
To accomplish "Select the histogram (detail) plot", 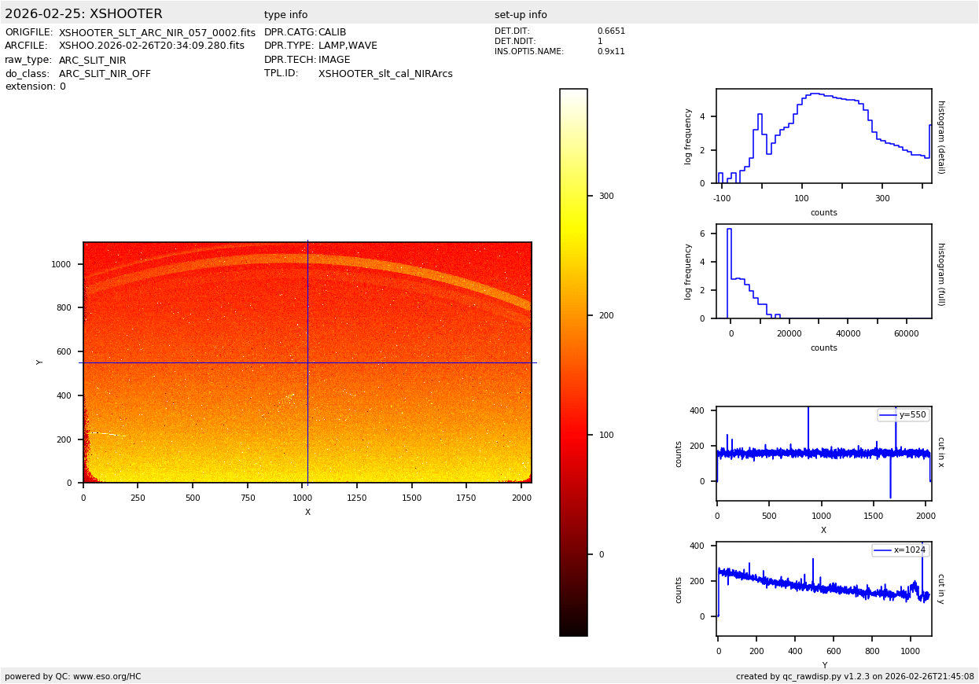I will coord(823,136).
